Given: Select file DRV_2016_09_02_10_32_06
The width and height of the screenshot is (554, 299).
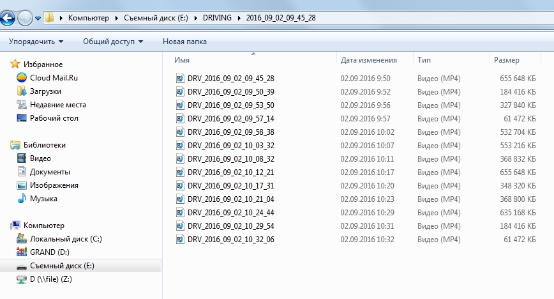Looking at the screenshot, I should 230,240.
